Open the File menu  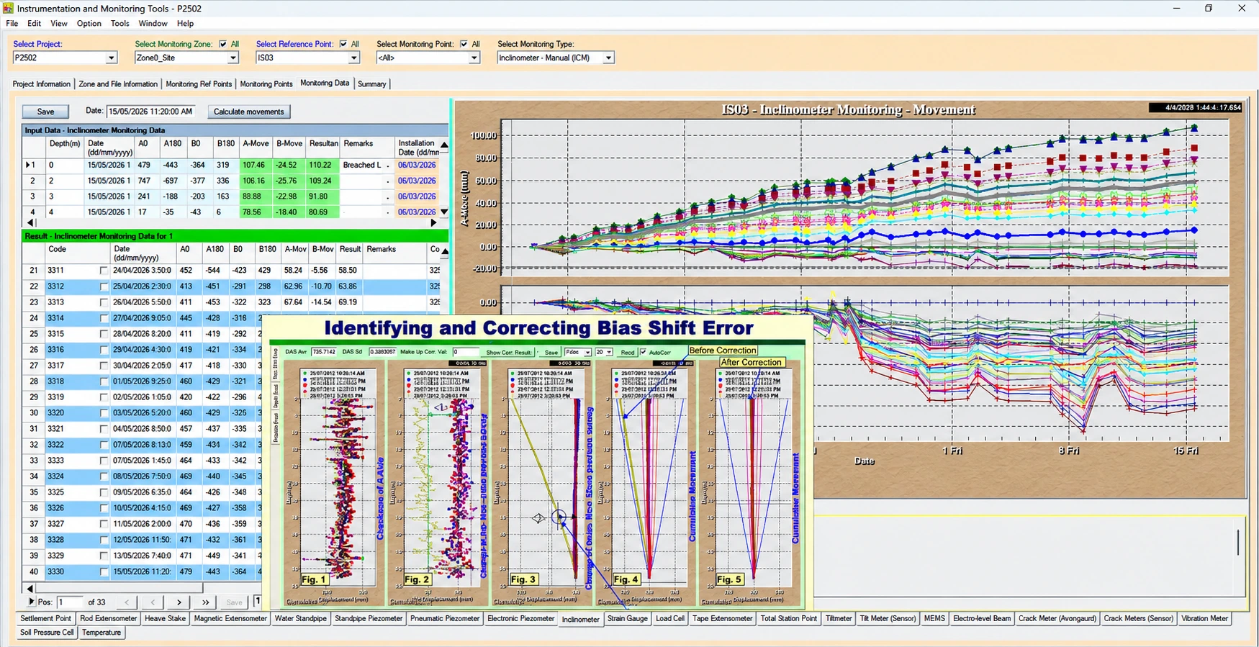point(12,23)
